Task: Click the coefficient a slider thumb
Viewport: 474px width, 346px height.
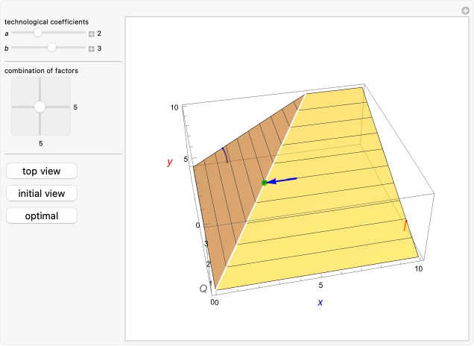Action: click(x=38, y=34)
